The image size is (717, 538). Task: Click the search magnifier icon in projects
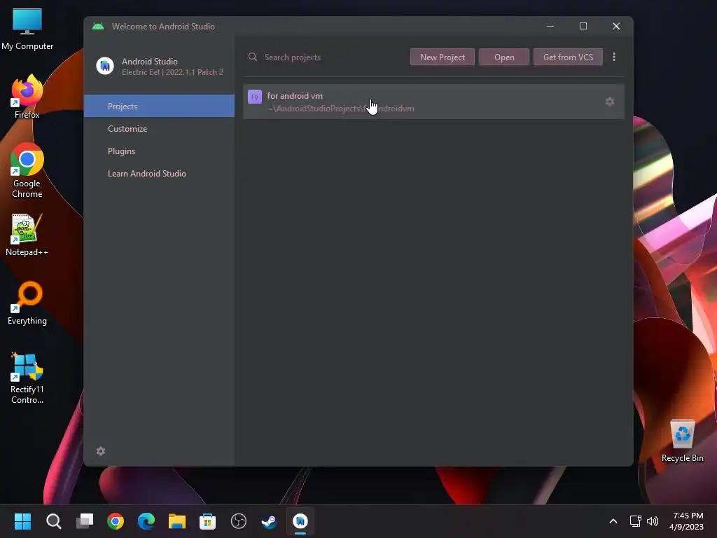[x=252, y=57]
